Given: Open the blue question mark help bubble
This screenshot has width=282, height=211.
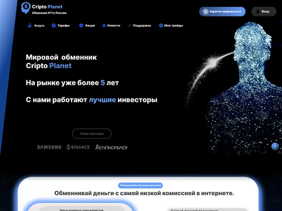Looking at the screenshot, I should tap(275, 146).
